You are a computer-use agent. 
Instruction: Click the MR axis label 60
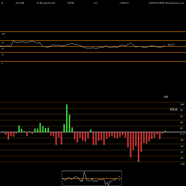tap(182, 116)
